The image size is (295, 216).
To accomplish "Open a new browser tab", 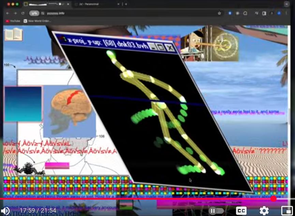I will pos(126,4).
